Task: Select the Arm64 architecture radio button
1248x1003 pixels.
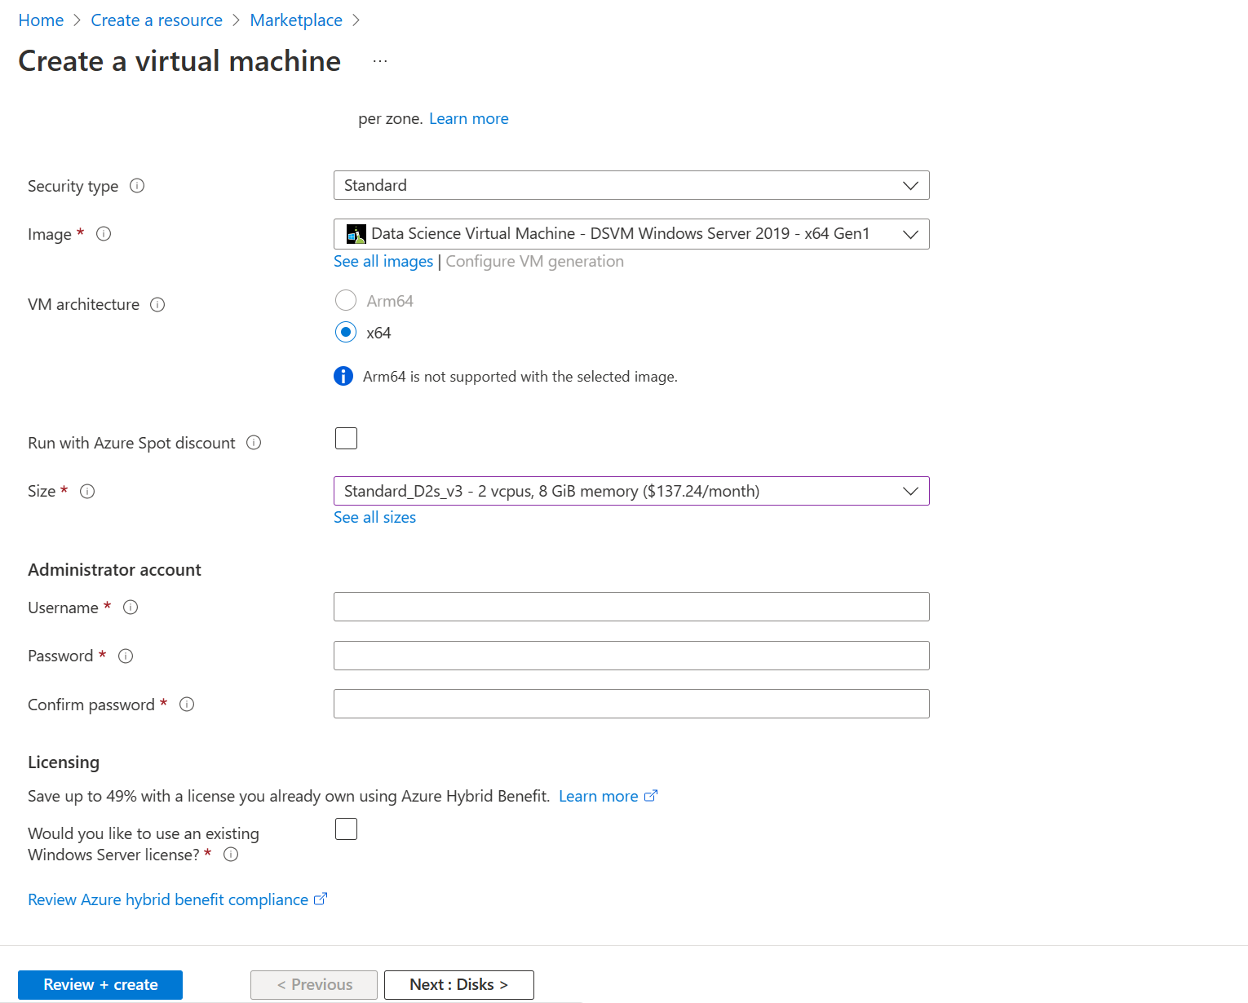Action: click(x=346, y=300)
